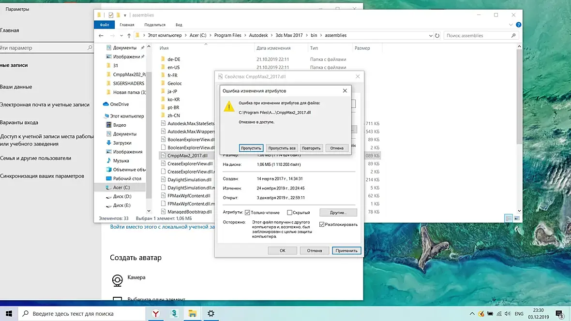Click Отмена in the properties dialog

click(x=314, y=250)
